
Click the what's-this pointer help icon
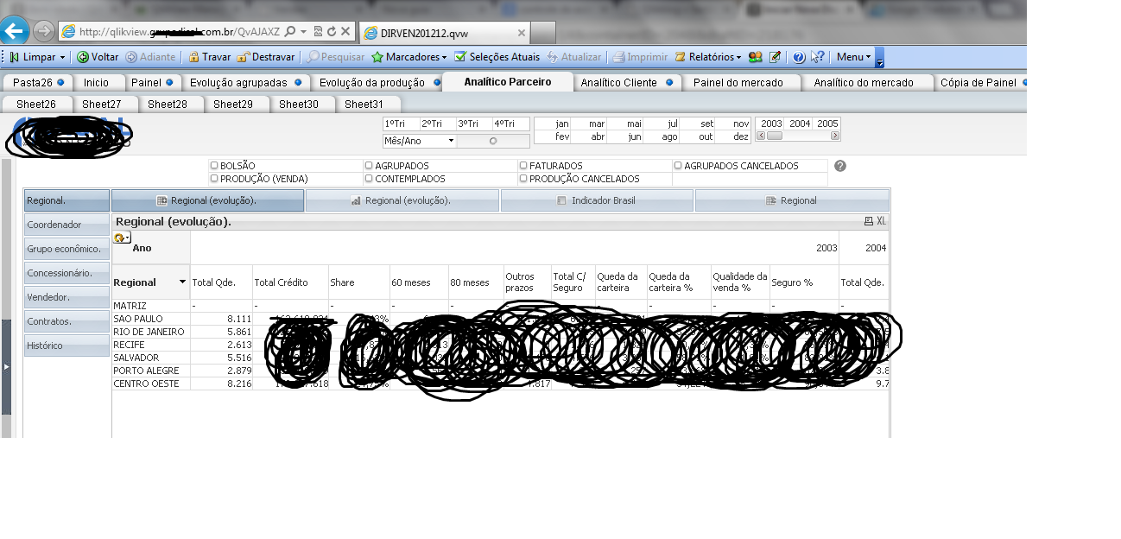click(817, 57)
